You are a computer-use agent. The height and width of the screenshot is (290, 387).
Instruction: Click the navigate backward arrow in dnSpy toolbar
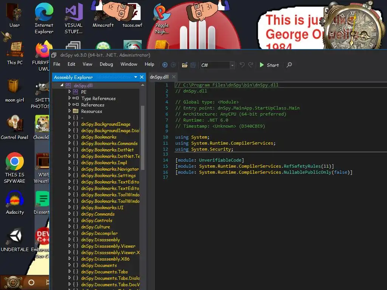[x=165, y=65]
